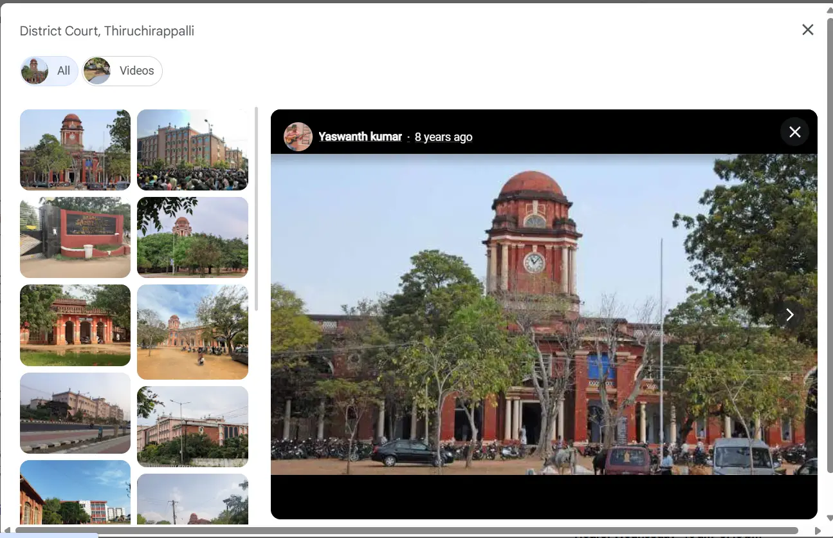Open the red arched entrance building thumbnail
Screen dimensions: 833x538
75,325
